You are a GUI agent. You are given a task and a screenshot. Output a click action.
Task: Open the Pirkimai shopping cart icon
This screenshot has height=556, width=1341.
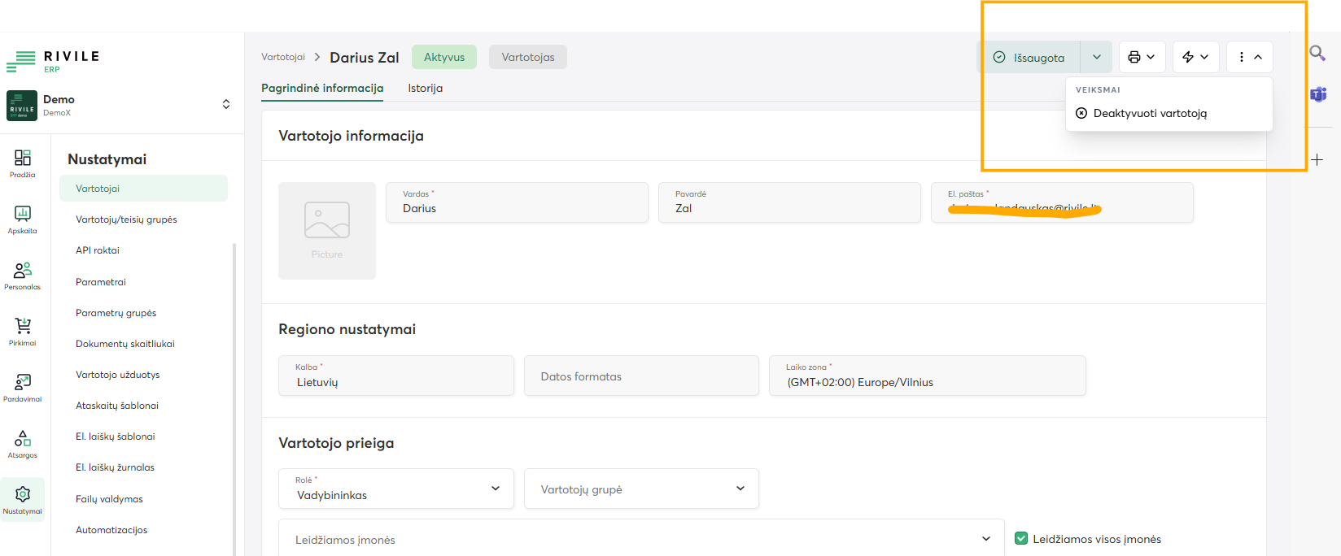(x=23, y=331)
